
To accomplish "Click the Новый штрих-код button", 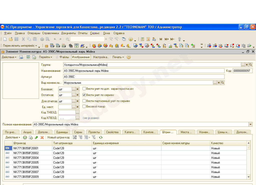I will (58, 137).
